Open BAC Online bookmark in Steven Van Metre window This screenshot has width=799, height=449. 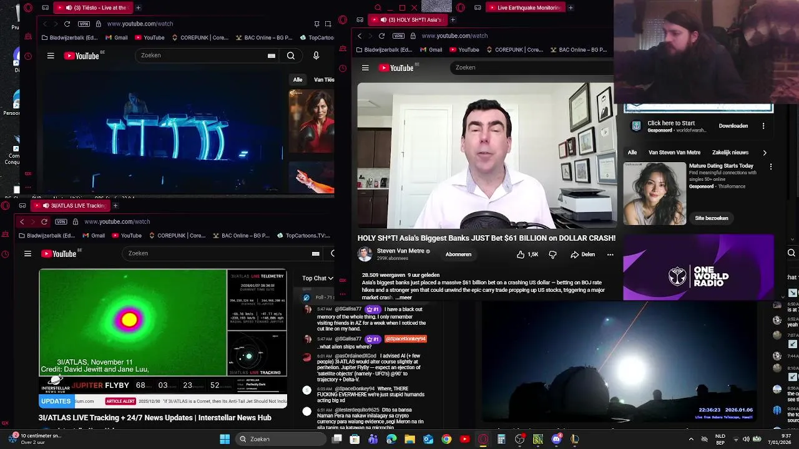[577, 49]
